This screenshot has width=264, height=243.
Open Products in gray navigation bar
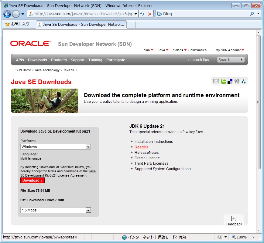(x=59, y=60)
